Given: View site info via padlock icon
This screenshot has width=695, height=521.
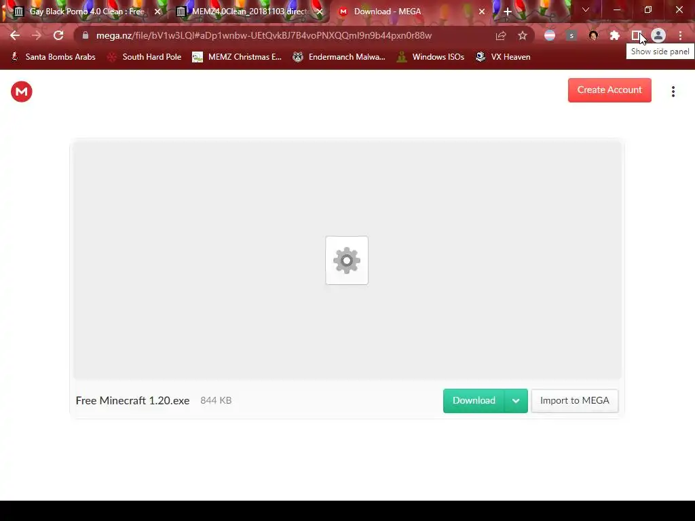Looking at the screenshot, I should 86,35.
